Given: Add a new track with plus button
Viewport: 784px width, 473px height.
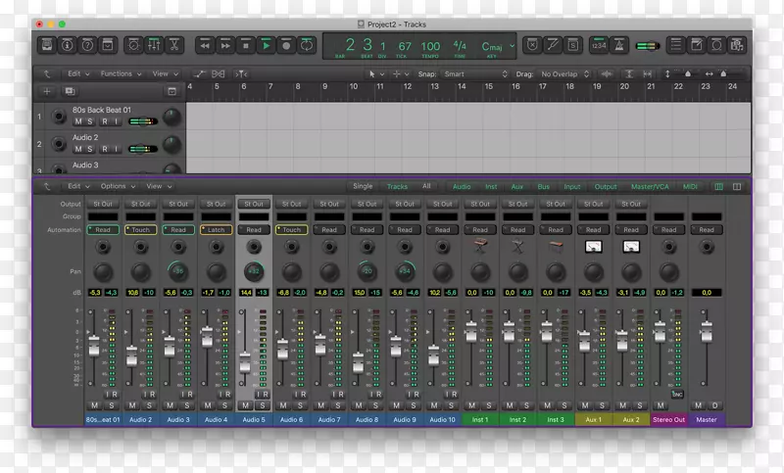Looking at the screenshot, I should tap(46, 91).
